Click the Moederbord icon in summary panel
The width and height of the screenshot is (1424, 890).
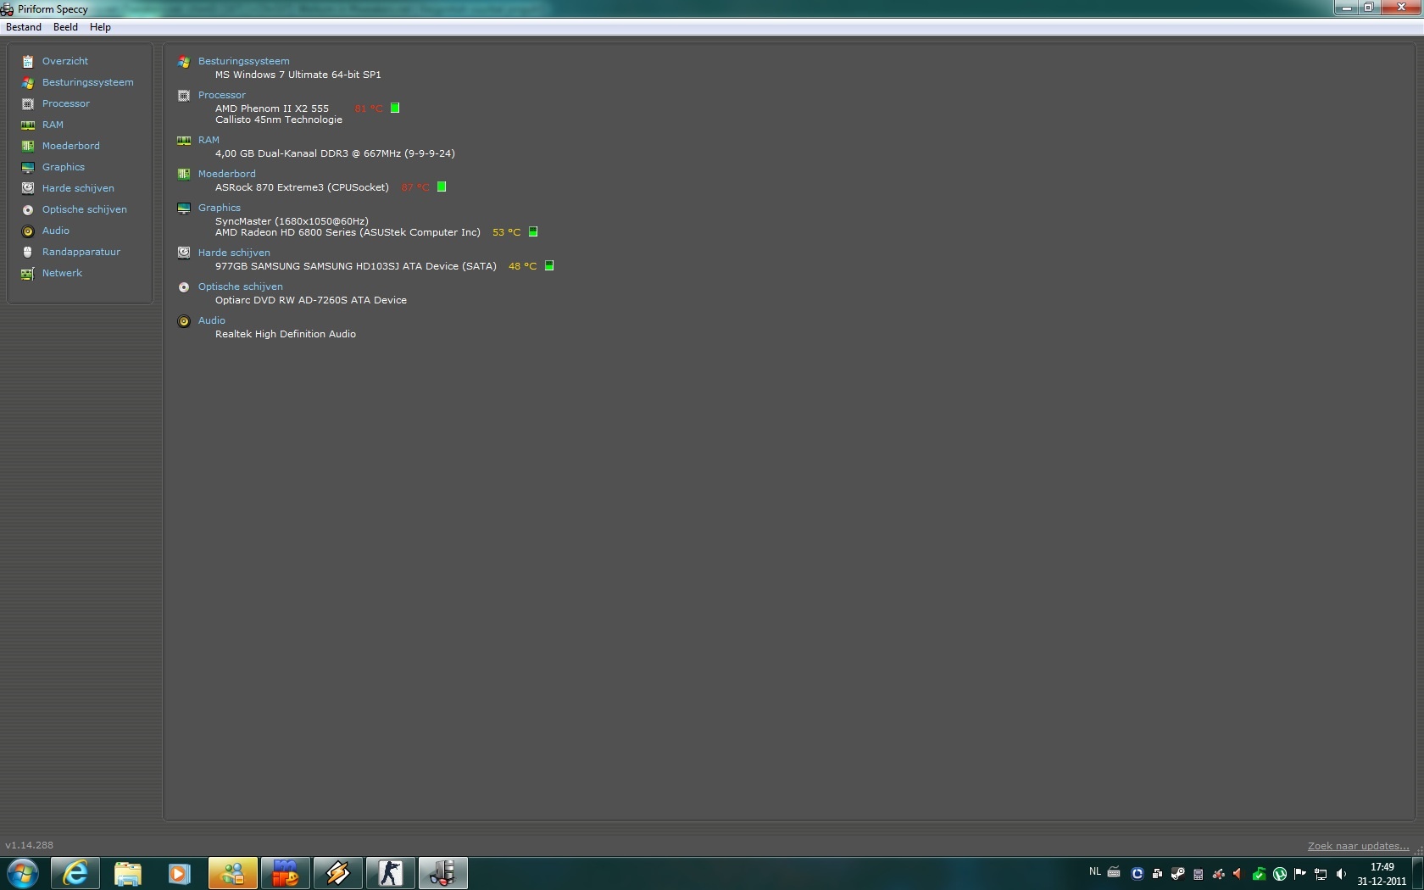click(x=184, y=175)
